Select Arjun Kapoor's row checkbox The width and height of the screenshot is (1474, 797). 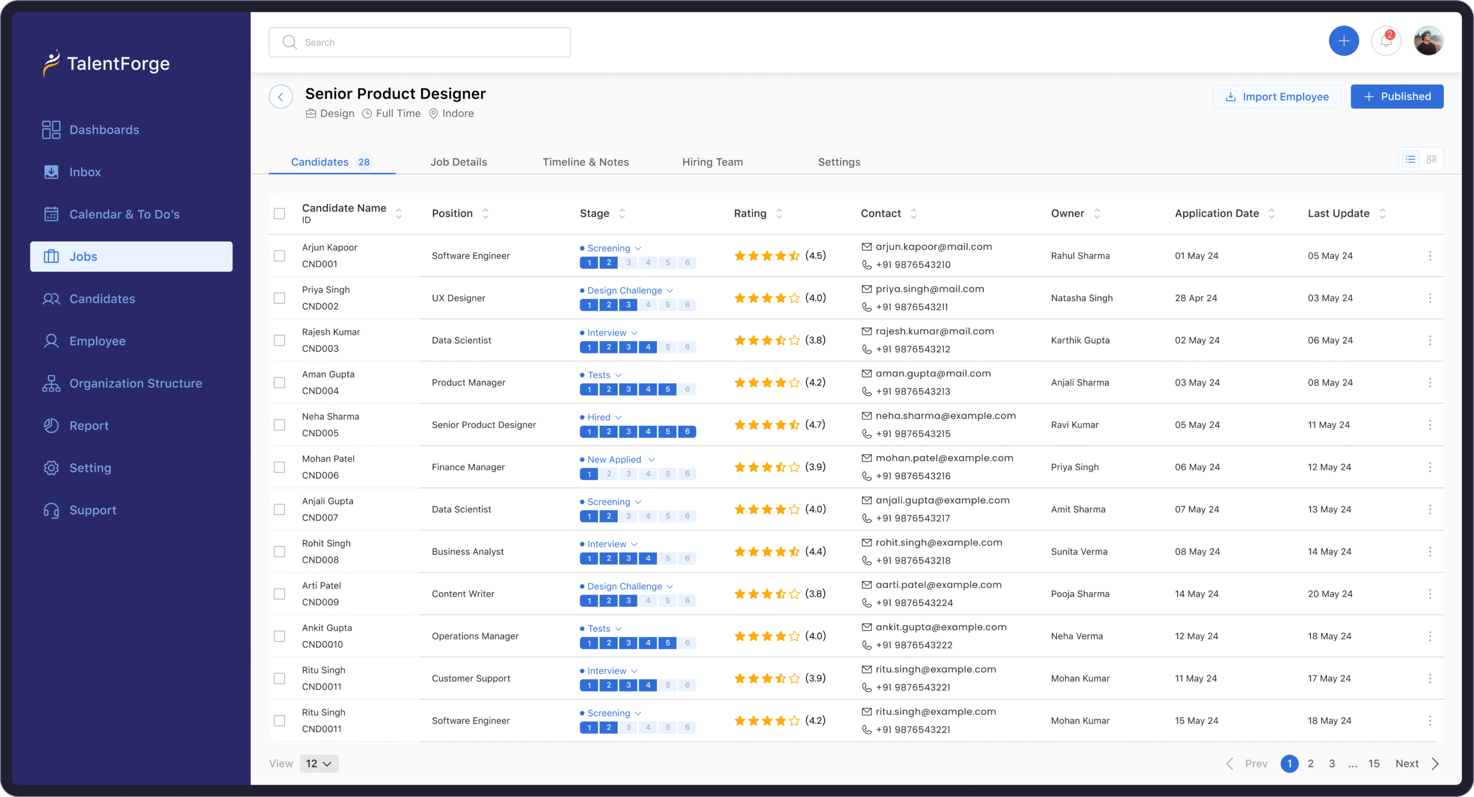click(279, 256)
